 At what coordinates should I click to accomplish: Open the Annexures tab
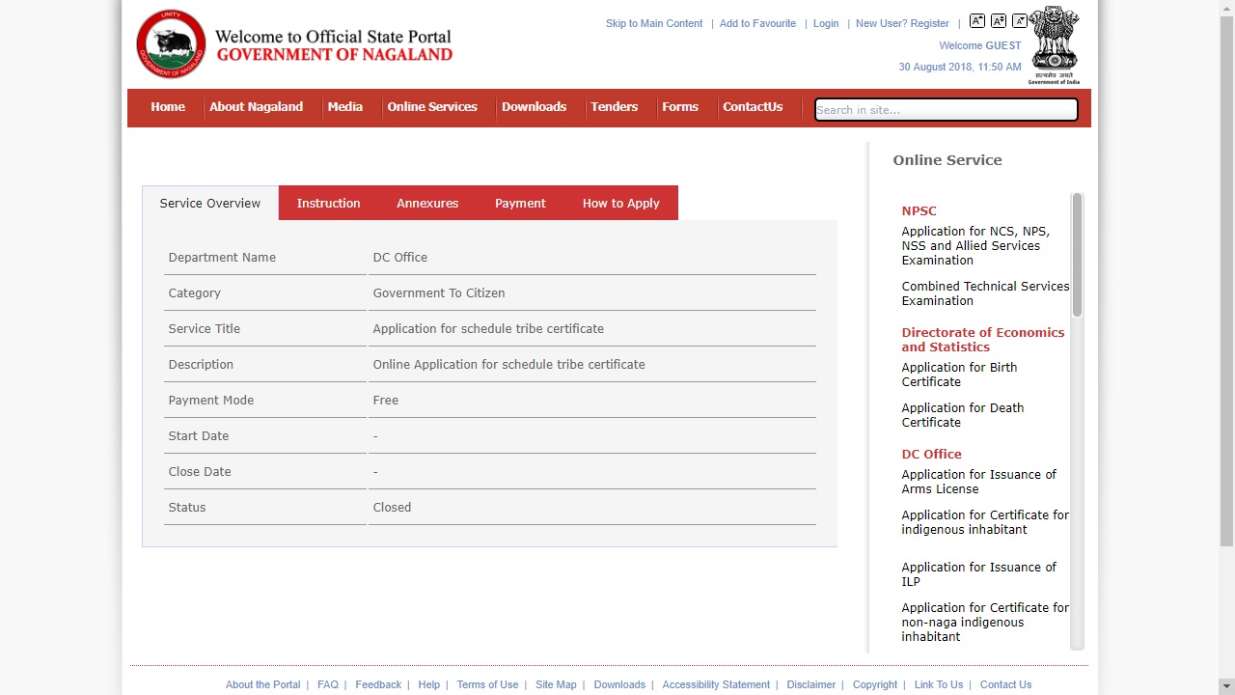coord(426,203)
